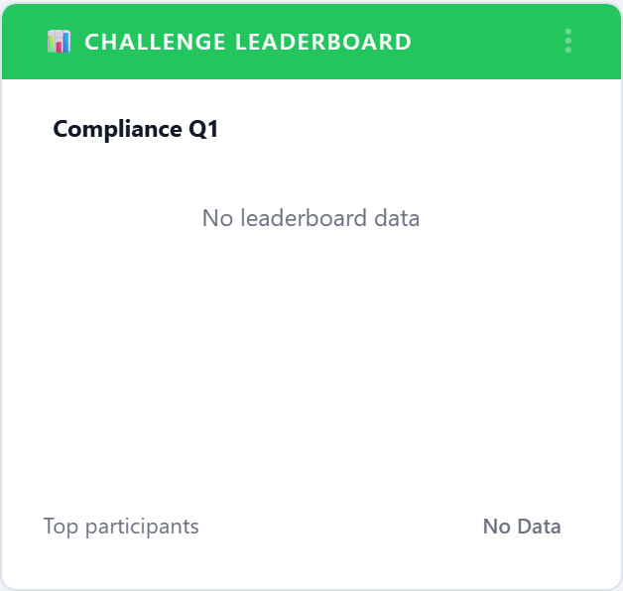Click the bold 'No Data' footer indicator
The image size is (623, 591).
tap(522, 527)
